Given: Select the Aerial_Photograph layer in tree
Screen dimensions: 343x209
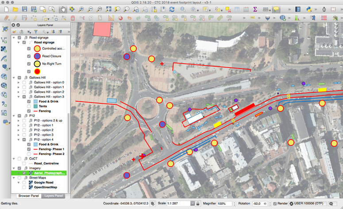Looking at the screenshot, I should pos(50,173).
